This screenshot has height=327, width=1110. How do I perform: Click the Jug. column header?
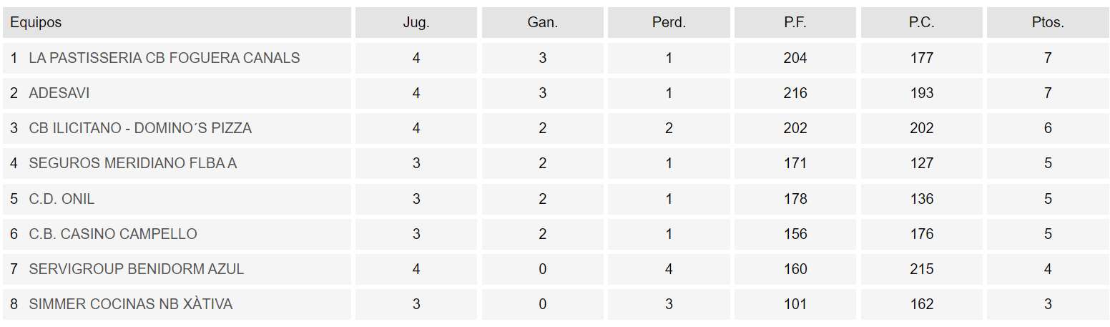(416, 22)
